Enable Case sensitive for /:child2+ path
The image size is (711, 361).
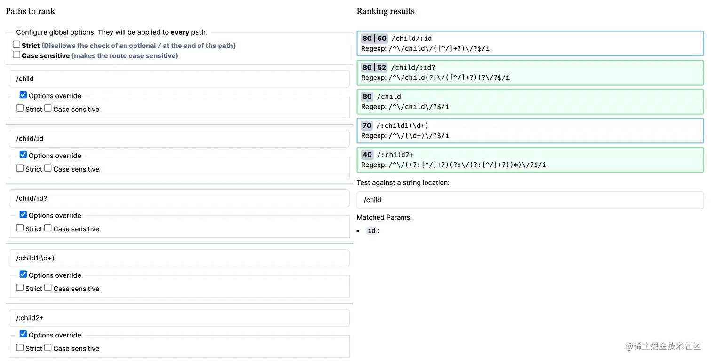48,347
